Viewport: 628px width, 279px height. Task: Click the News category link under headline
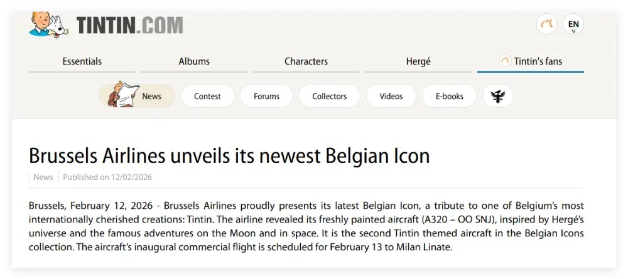pos(43,177)
